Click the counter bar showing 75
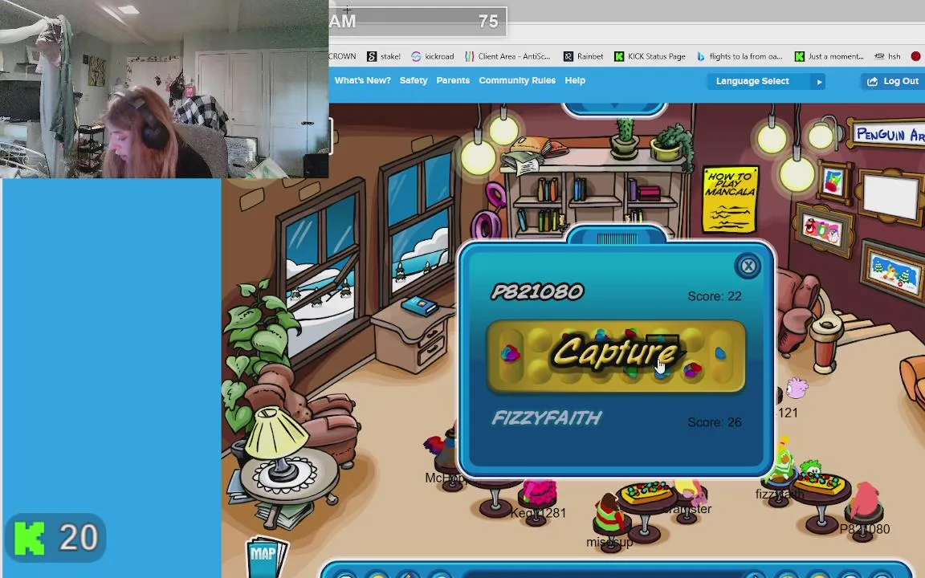Screen dimensions: 925x578 [418, 21]
